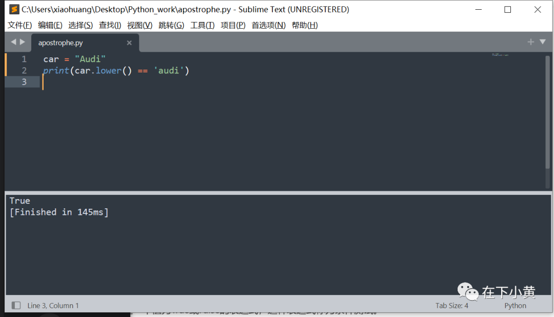The height and width of the screenshot is (317, 554).
Task: Open the 工具(T) menu
Action: pyautogui.click(x=203, y=25)
